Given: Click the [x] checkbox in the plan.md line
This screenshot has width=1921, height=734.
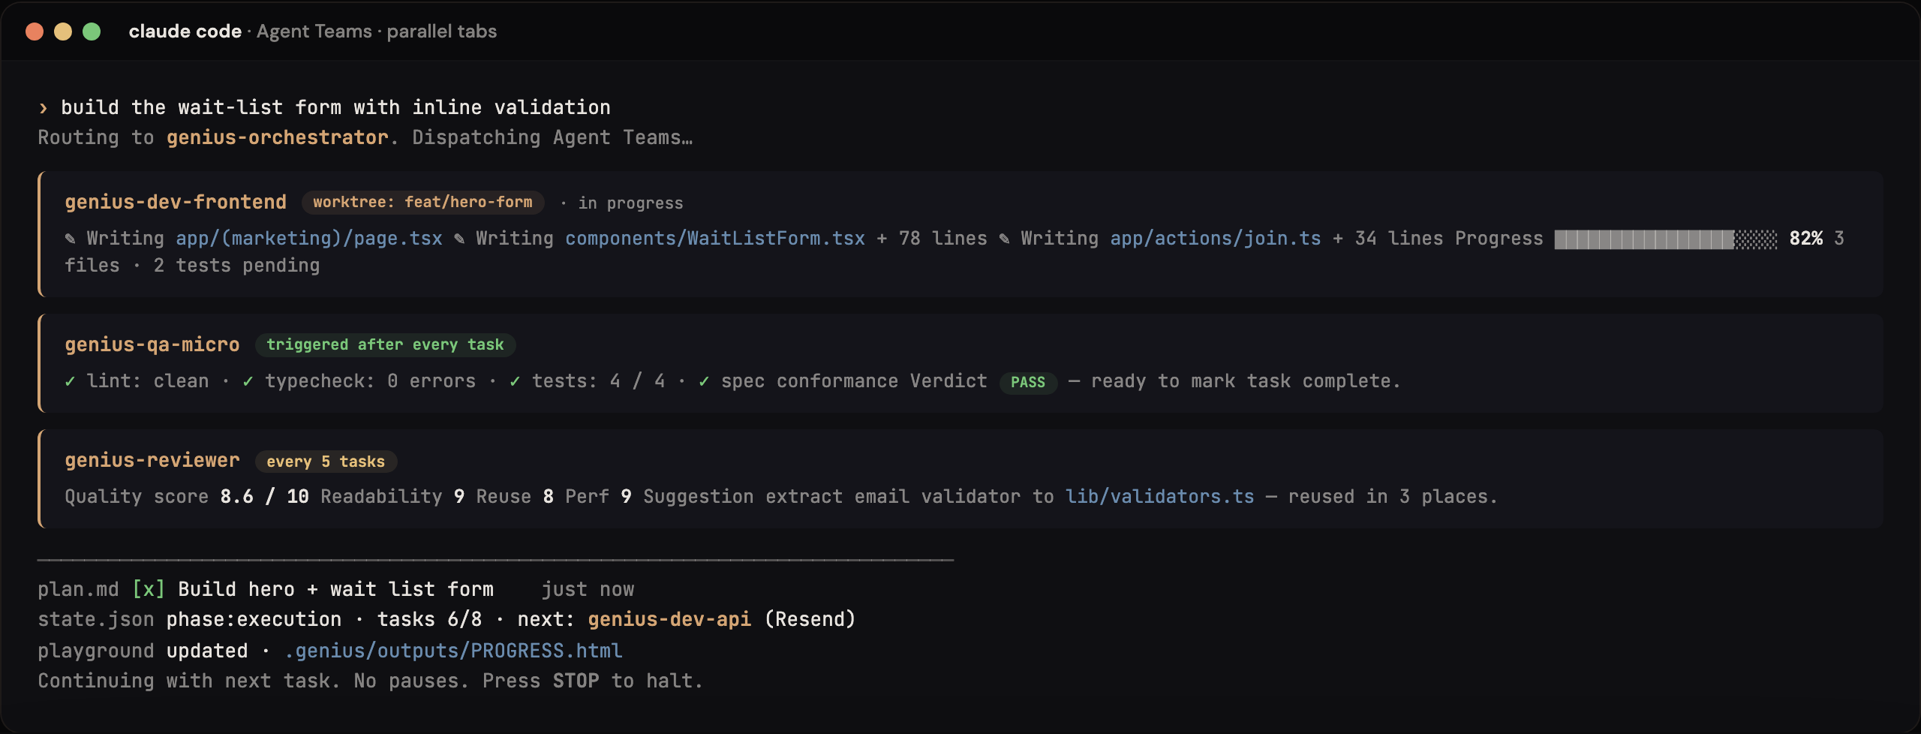Looking at the screenshot, I should 149,589.
